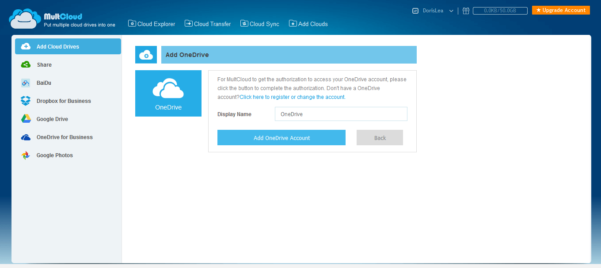Click the register or change account link
This screenshot has width=601, height=268.
click(292, 97)
